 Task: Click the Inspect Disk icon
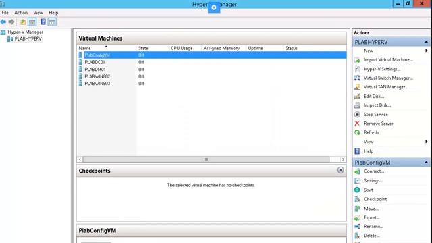coord(357,105)
